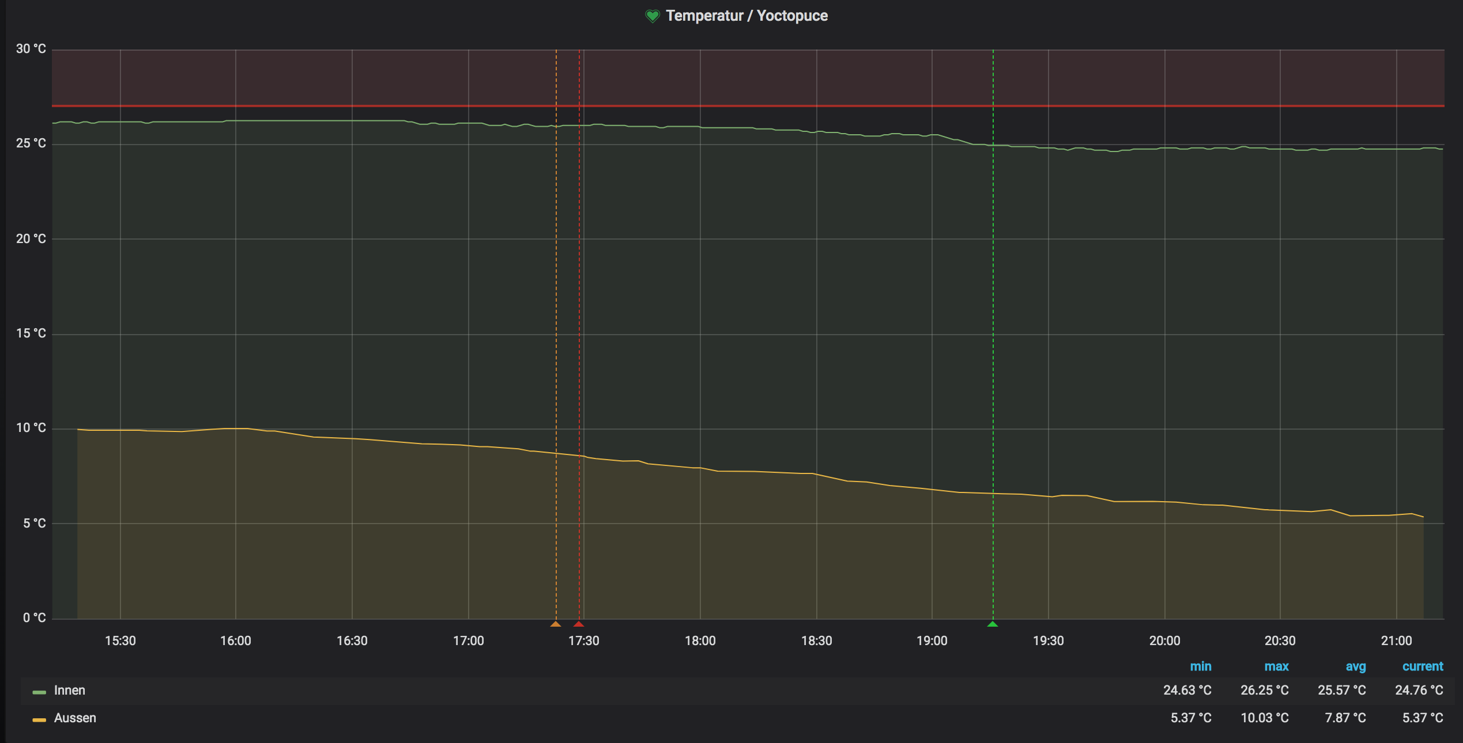Open color picker for Aussen yellow swatch
This screenshot has height=743, width=1463.
pos(39,719)
